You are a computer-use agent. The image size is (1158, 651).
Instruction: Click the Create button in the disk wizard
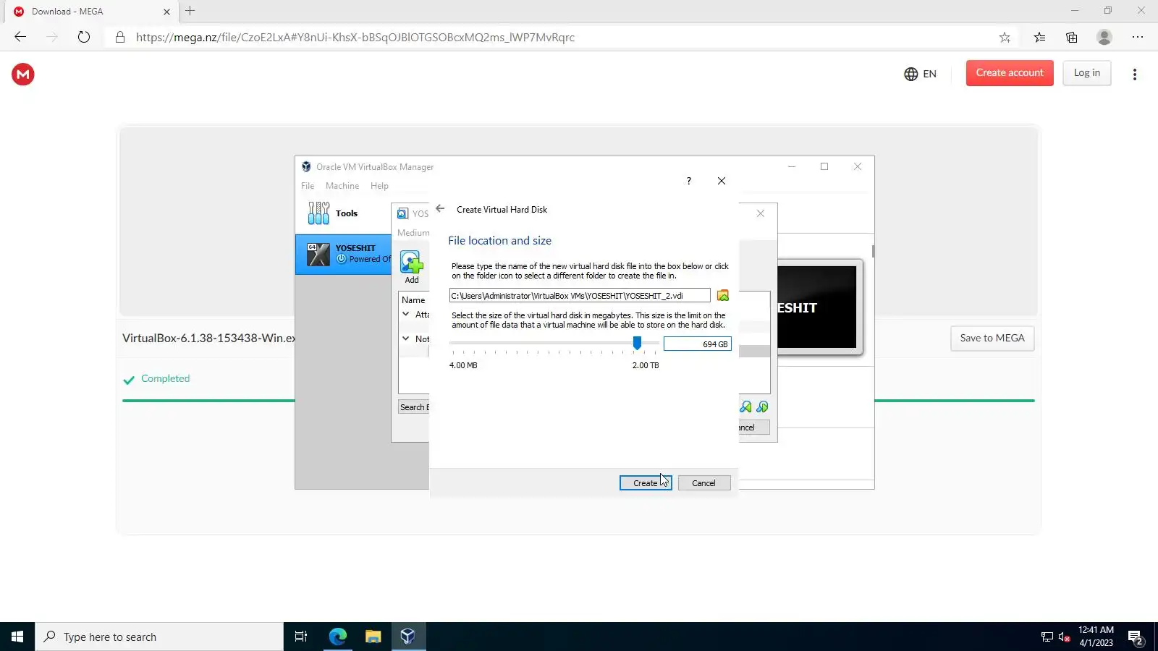(x=646, y=483)
